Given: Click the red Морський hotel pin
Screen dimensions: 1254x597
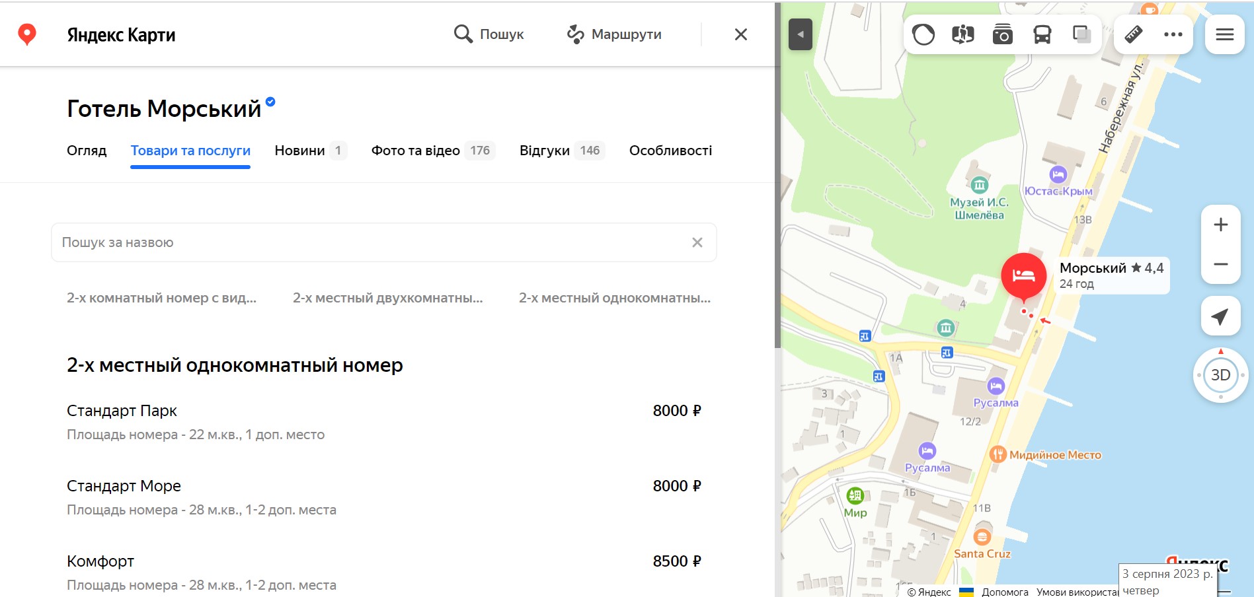Looking at the screenshot, I should click(x=1023, y=275).
